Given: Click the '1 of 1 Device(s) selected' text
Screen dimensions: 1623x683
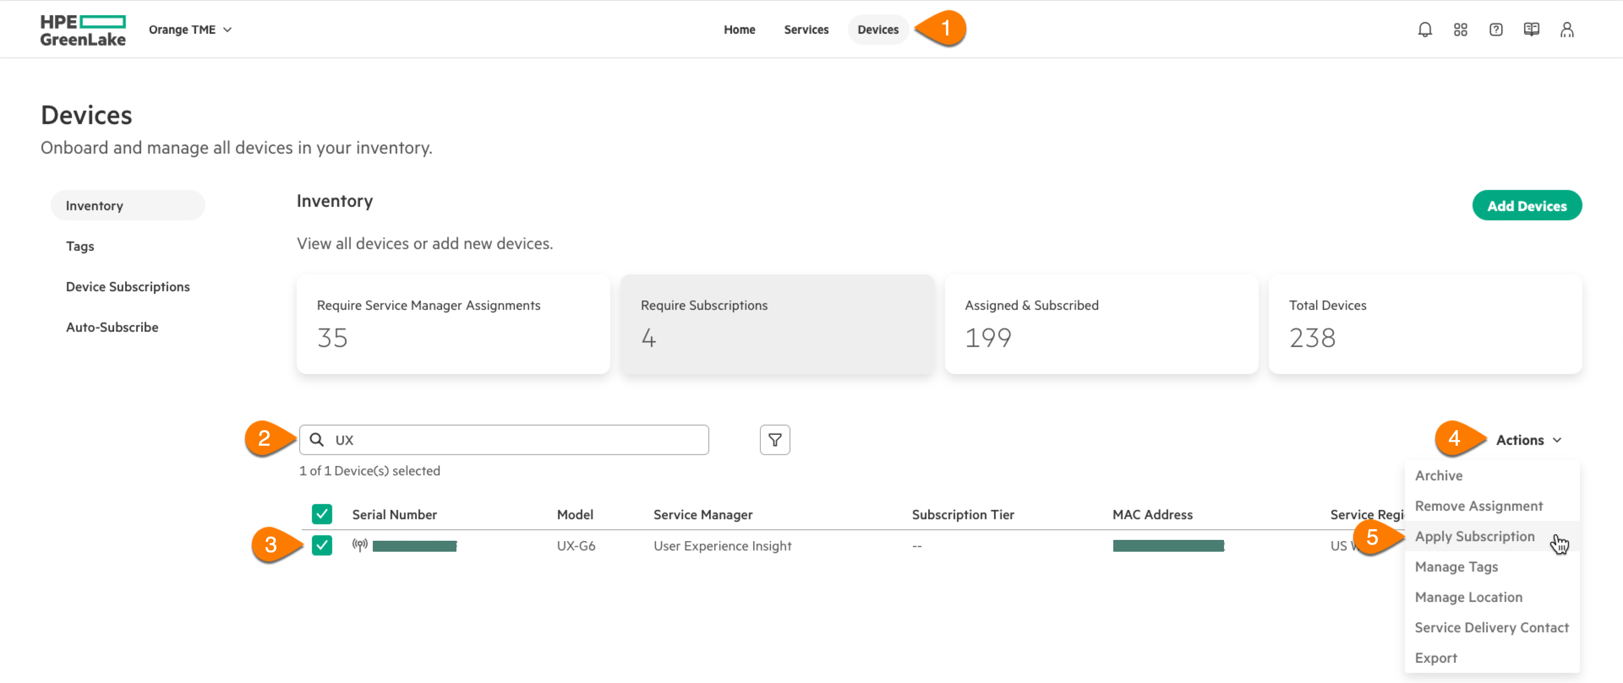Looking at the screenshot, I should [369, 470].
